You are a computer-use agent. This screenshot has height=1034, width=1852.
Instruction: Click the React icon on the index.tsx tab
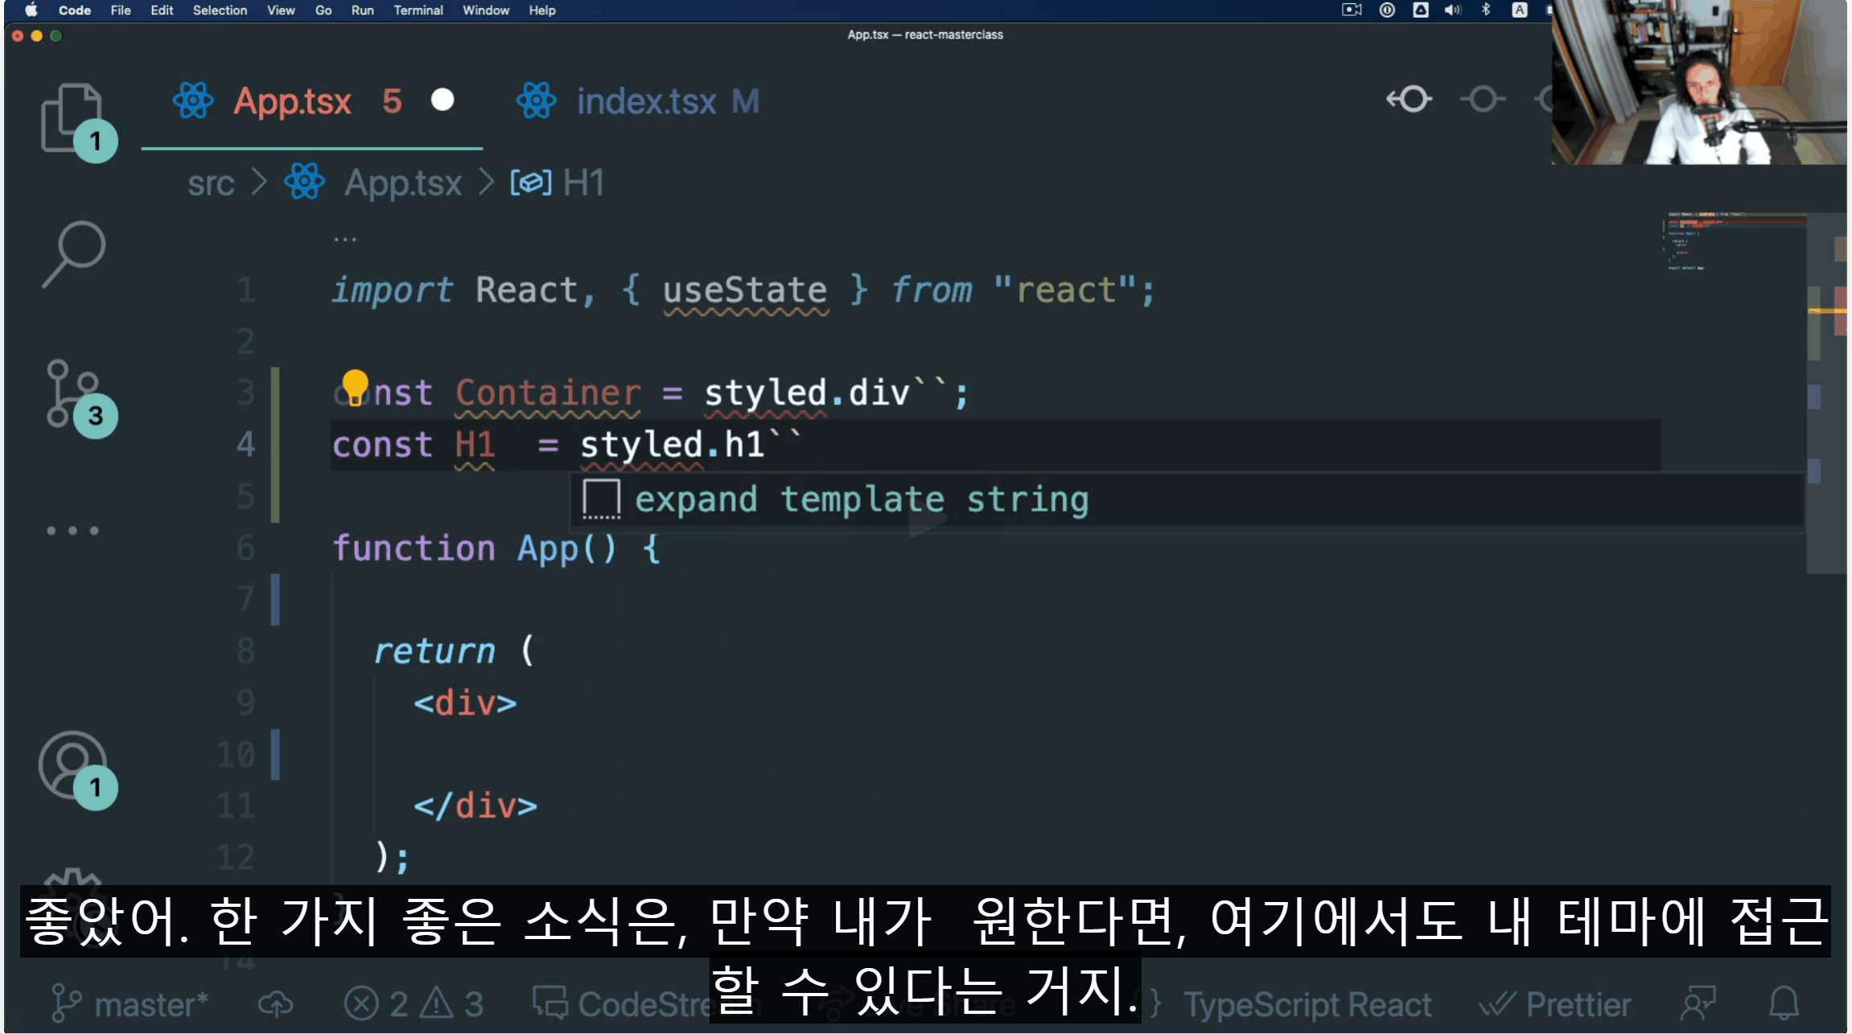tap(537, 101)
